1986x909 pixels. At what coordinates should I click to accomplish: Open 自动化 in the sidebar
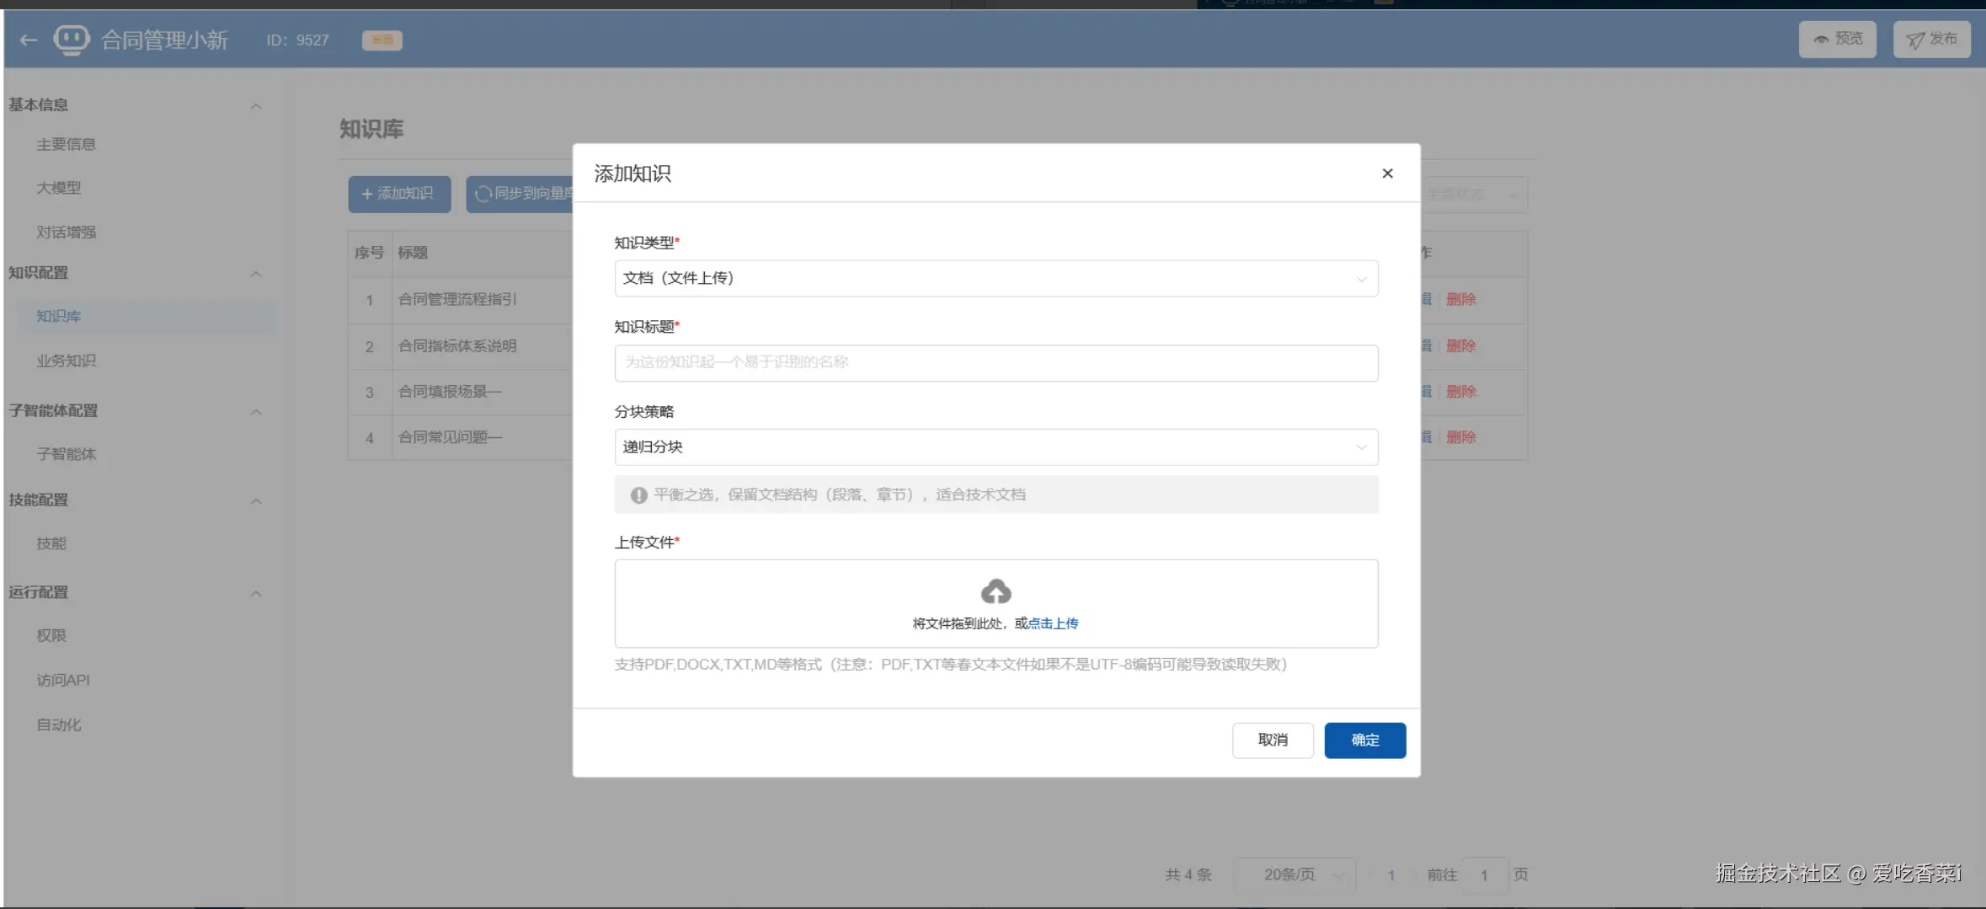click(59, 725)
